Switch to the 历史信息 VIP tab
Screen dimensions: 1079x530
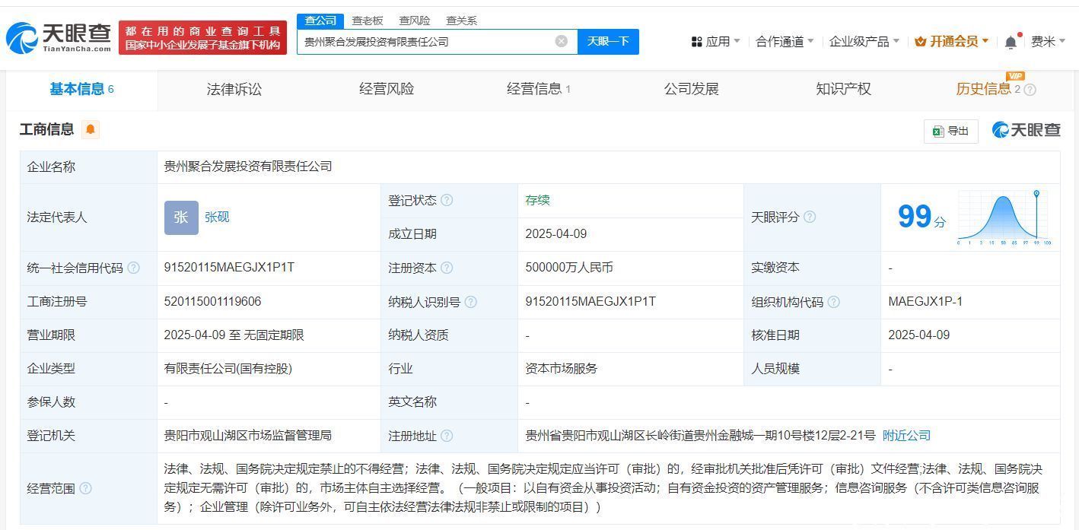click(x=989, y=89)
